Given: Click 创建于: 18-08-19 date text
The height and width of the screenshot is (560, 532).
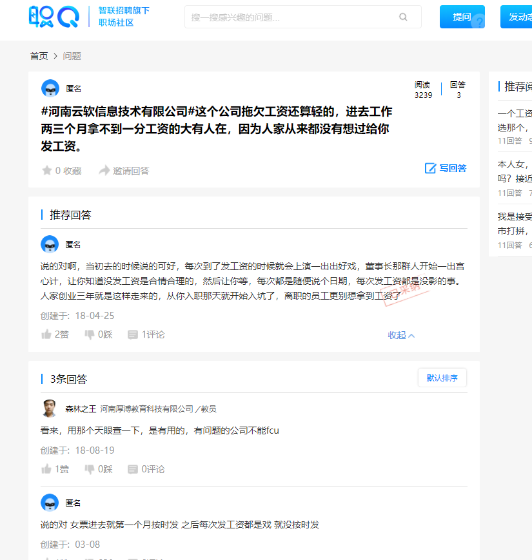Looking at the screenshot, I should (77, 450).
